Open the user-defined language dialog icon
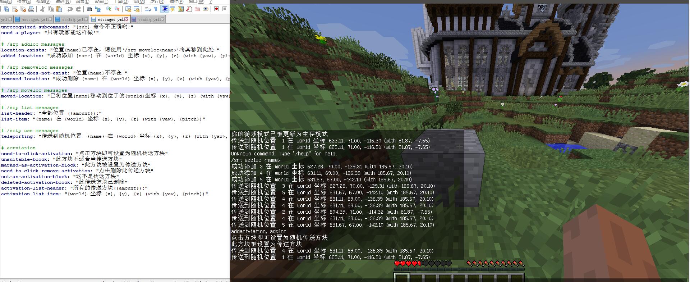 (x=172, y=9)
